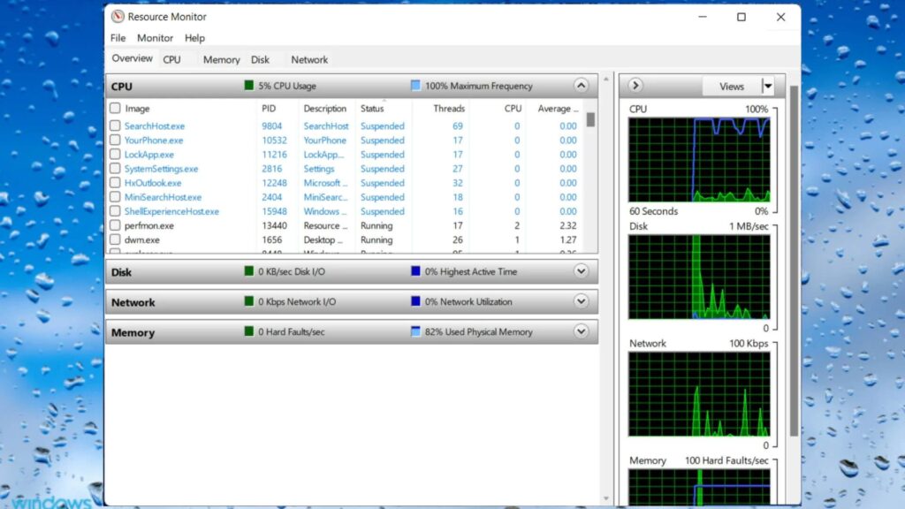
Task: Check the Image header checkbox to select all processes
Action: point(115,108)
